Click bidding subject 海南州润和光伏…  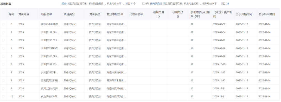[x=117, y=73]
